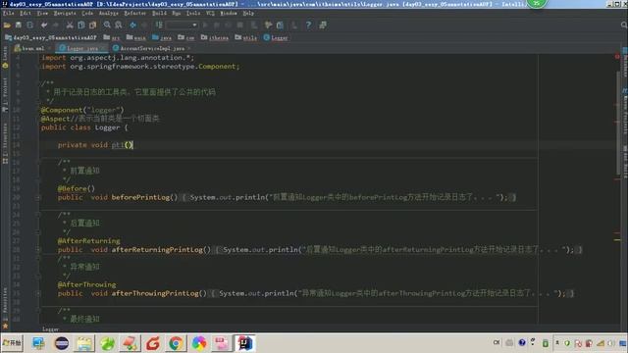The height and width of the screenshot is (353, 628).
Task: Click the colorful pinwheel taskbar icon
Action: tap(198, 343)
